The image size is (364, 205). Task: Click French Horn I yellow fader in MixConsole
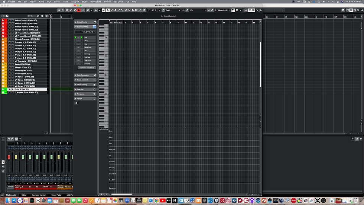16,157
